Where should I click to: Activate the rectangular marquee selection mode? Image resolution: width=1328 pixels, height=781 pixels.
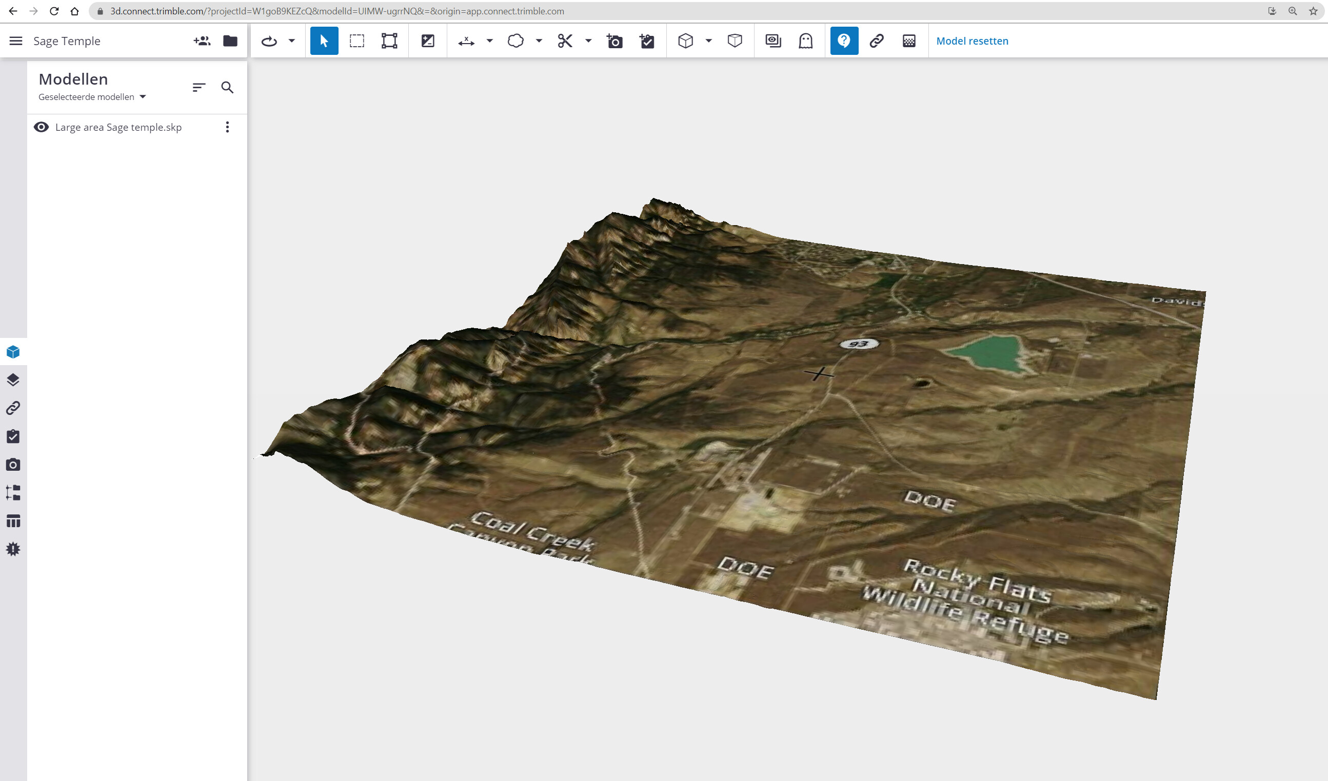tap(358, 41)
